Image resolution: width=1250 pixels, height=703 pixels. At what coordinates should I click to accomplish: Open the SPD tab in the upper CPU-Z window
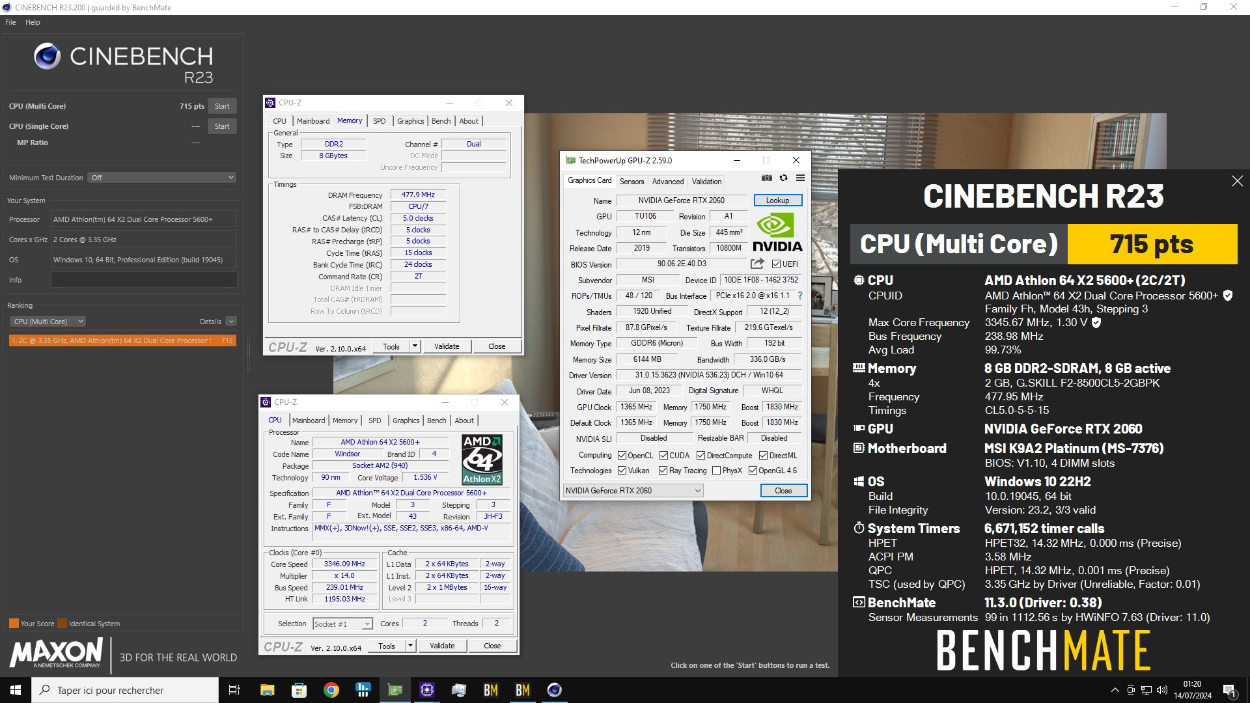click(x=379, y=121)
